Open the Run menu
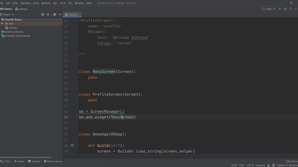298x167 pixels. click(55, 3)
